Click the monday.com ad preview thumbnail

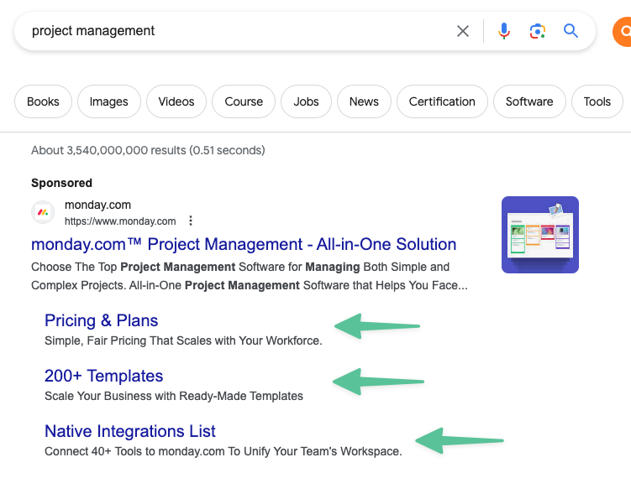coord(540,235)
